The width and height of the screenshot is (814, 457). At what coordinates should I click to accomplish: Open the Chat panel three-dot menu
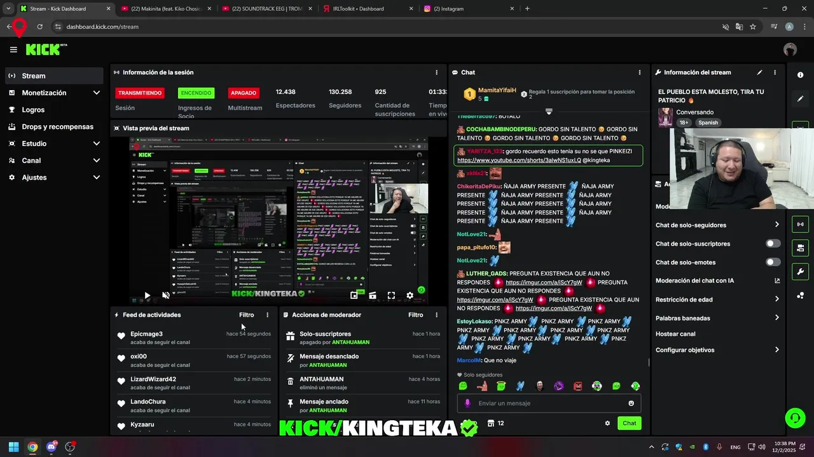click(x=640, y=72)
